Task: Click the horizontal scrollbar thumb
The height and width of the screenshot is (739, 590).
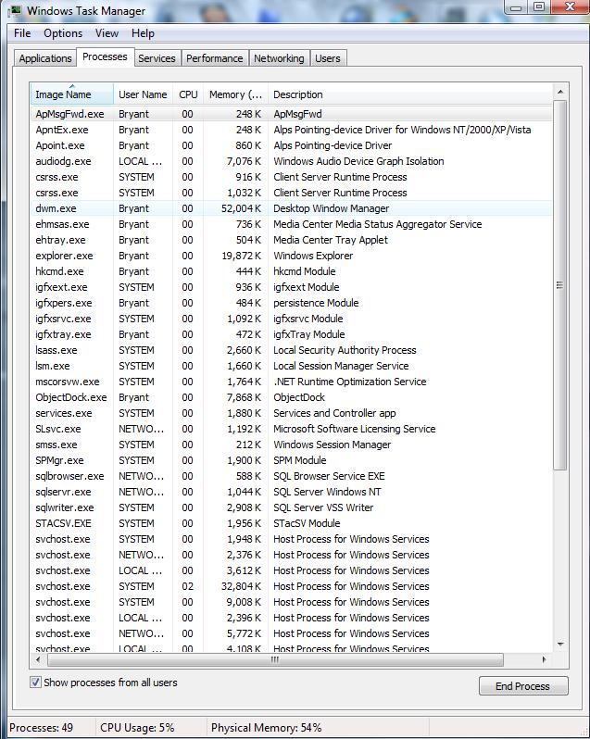Action: pos(275,659)
